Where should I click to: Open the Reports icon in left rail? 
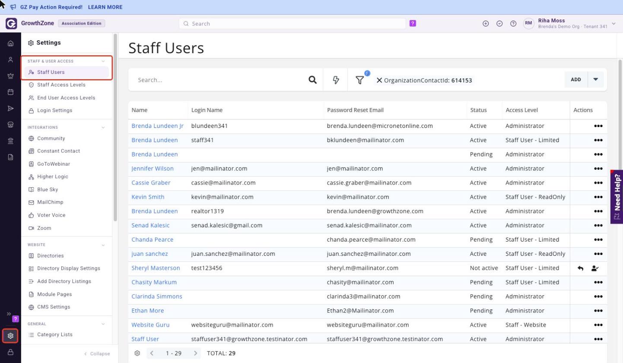pyautogui.click(x=10, y=157)
